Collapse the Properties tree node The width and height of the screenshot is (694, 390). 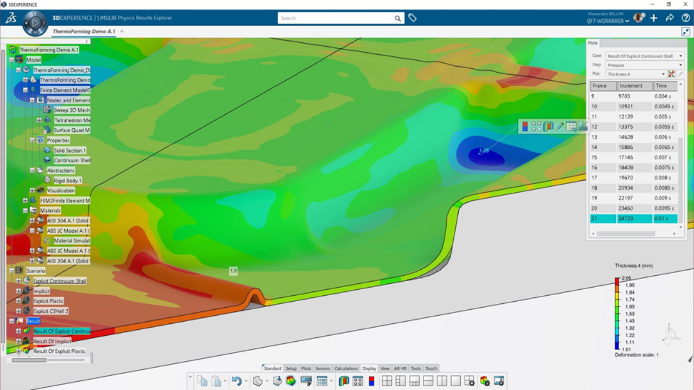[x=33, y=140]
